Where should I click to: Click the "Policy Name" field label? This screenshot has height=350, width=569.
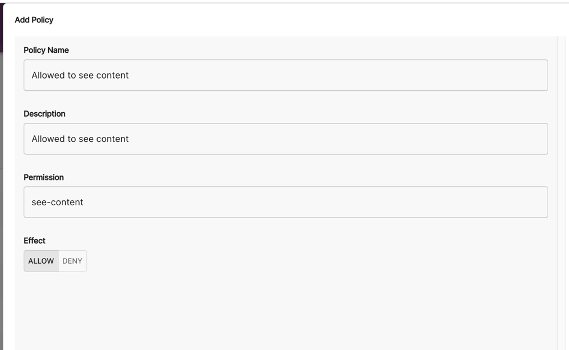(46, 50)
